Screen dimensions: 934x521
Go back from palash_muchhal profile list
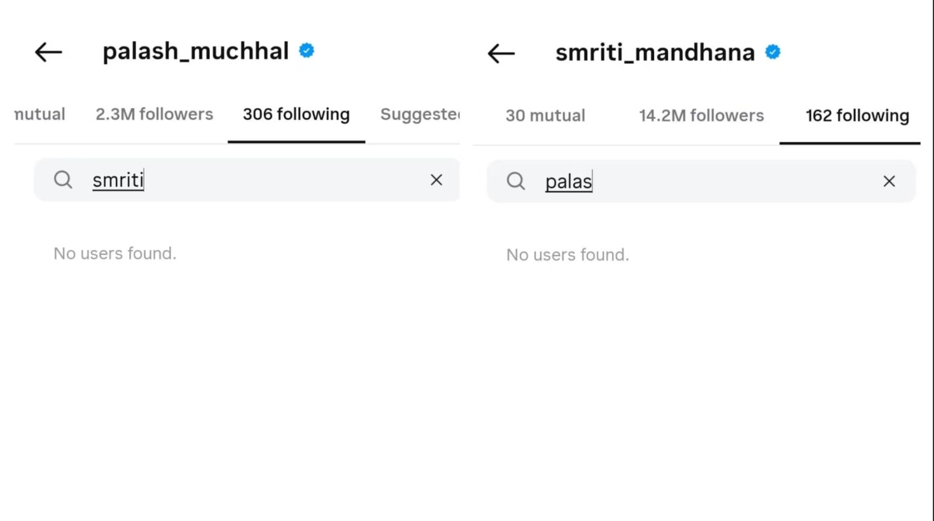point(48,52)
